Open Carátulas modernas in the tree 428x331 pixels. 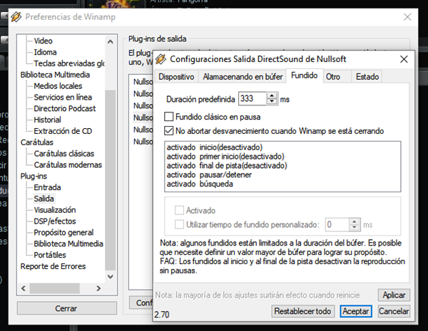click(68, 165)
